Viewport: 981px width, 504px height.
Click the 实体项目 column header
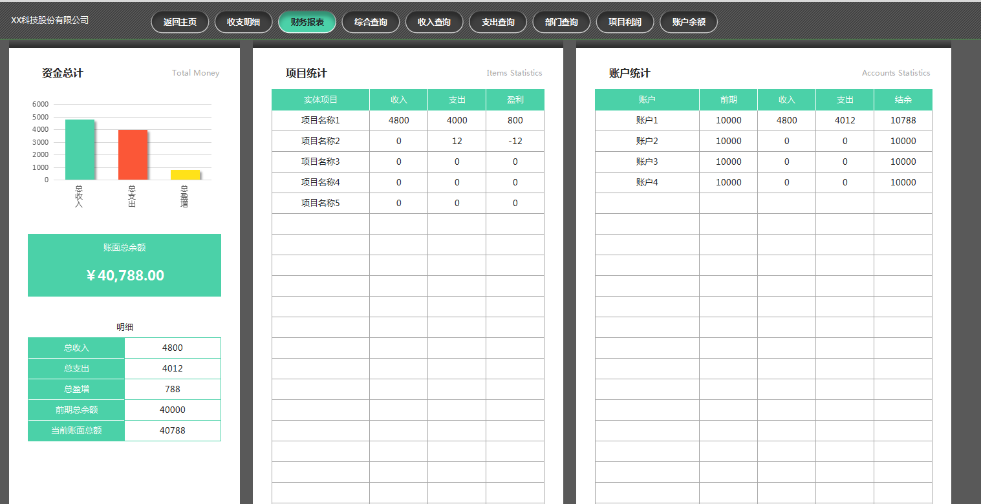point(321,100)
